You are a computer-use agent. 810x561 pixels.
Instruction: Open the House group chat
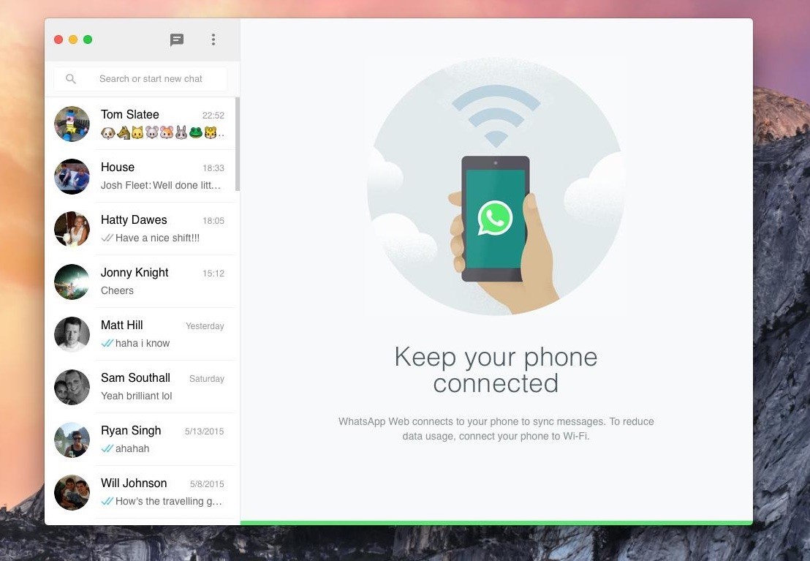(x=140, y=176)
